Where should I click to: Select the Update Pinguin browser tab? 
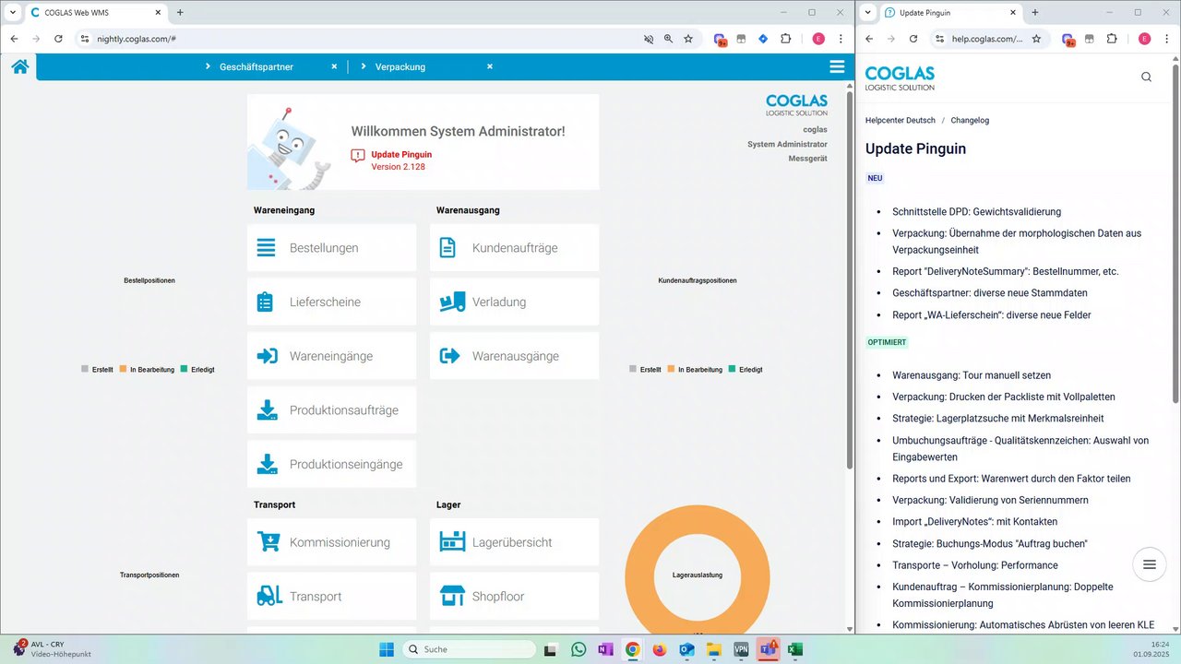[950, 12]
